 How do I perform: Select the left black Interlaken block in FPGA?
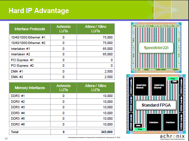click(154, 122)
